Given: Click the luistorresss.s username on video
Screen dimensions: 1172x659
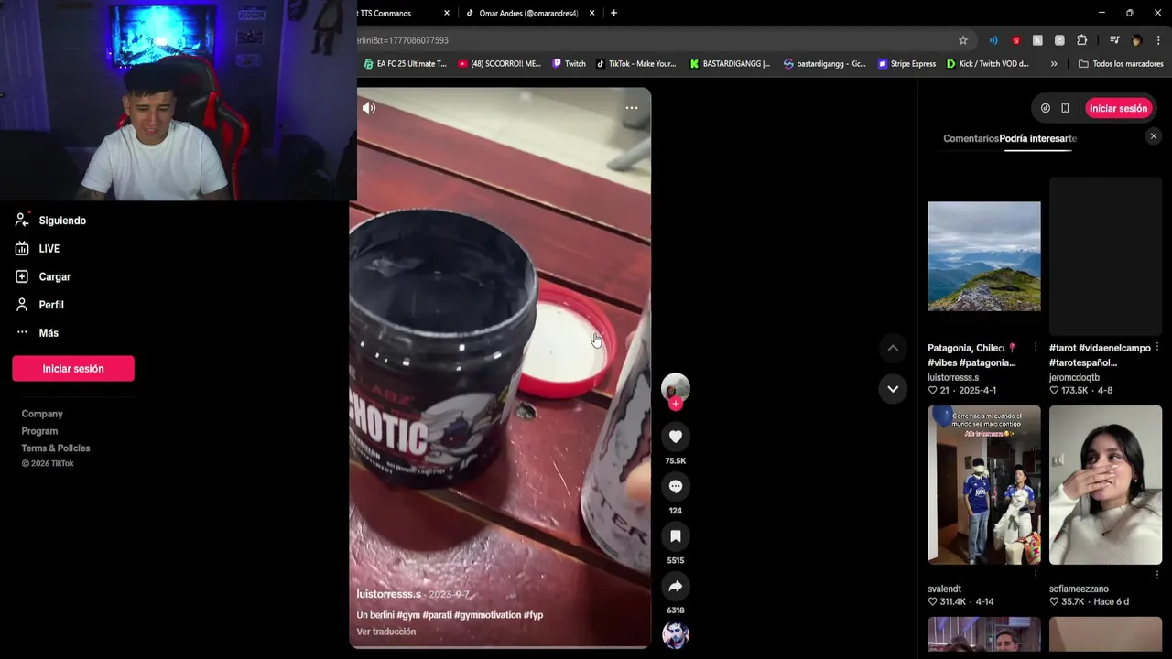Looking at the screenshot, I should point(388,594).
